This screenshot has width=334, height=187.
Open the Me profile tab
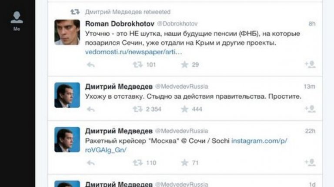click(17, 20)
